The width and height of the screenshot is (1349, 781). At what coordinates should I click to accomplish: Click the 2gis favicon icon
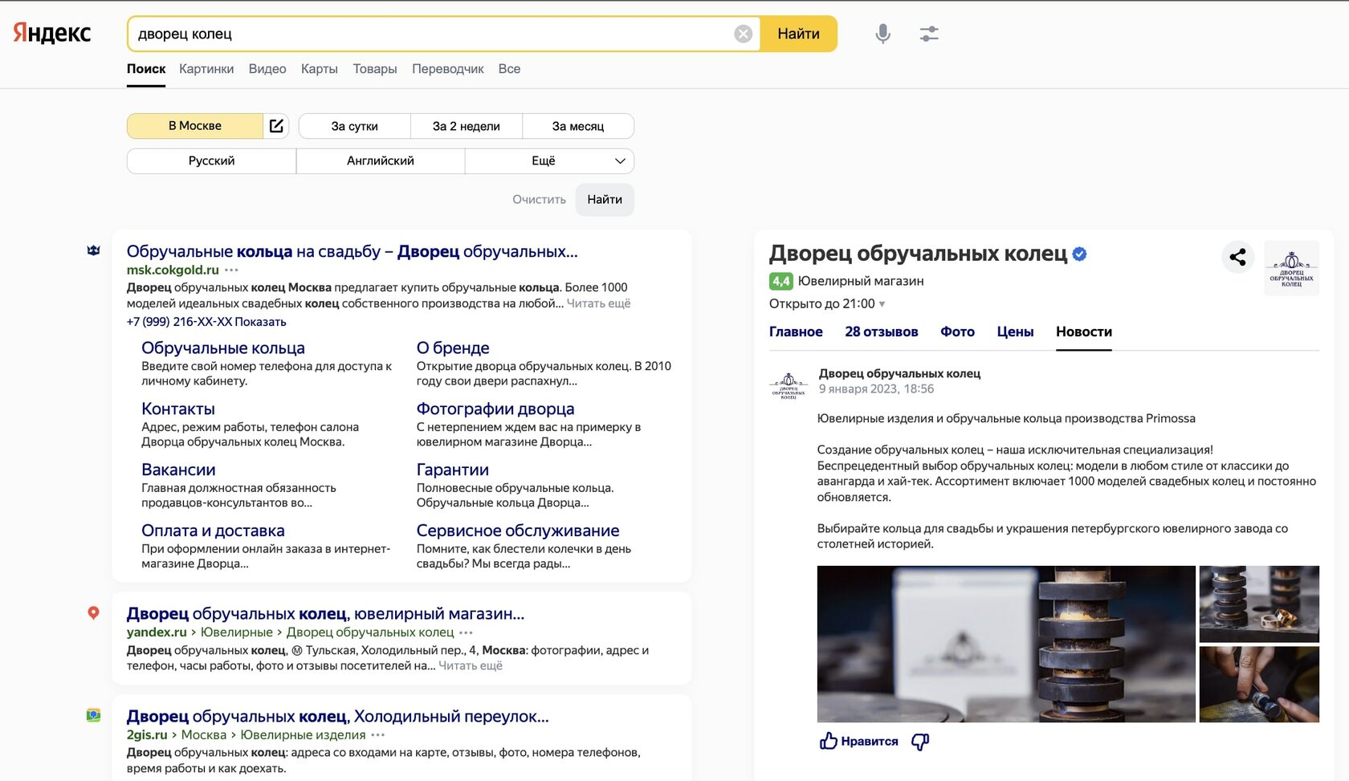(x=93, y=715)
